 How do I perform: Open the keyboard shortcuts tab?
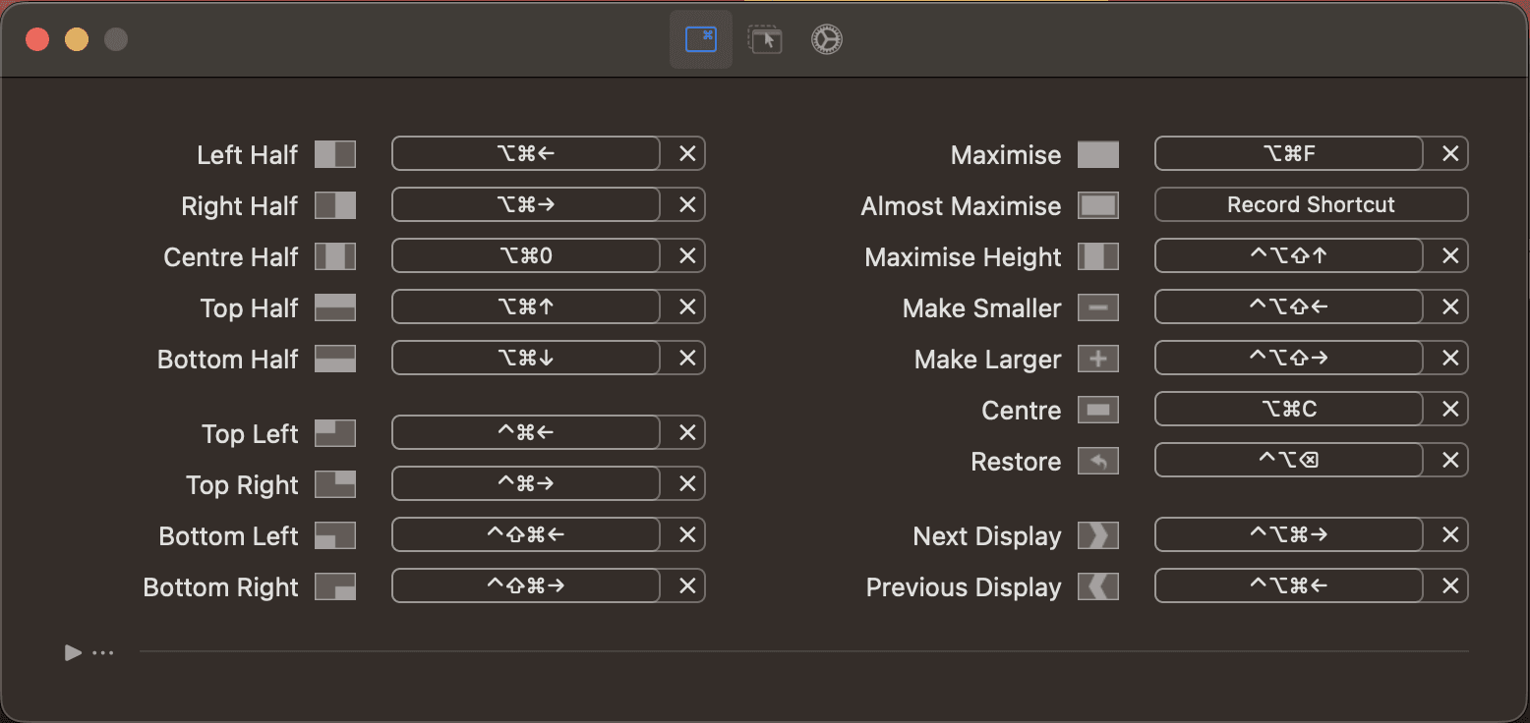tap(700, 39)
